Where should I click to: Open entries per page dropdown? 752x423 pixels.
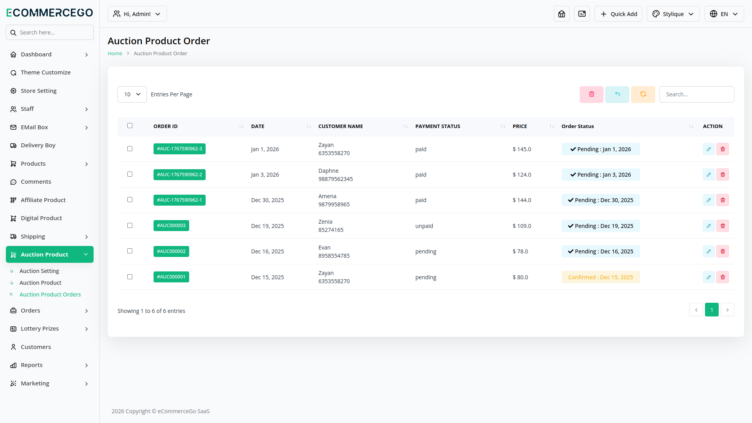132,94
